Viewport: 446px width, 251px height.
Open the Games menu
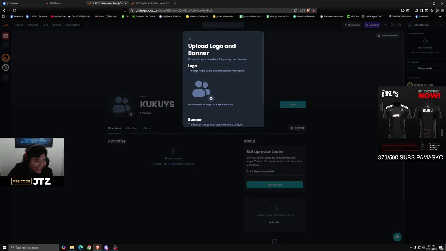[x=19, y=25]
